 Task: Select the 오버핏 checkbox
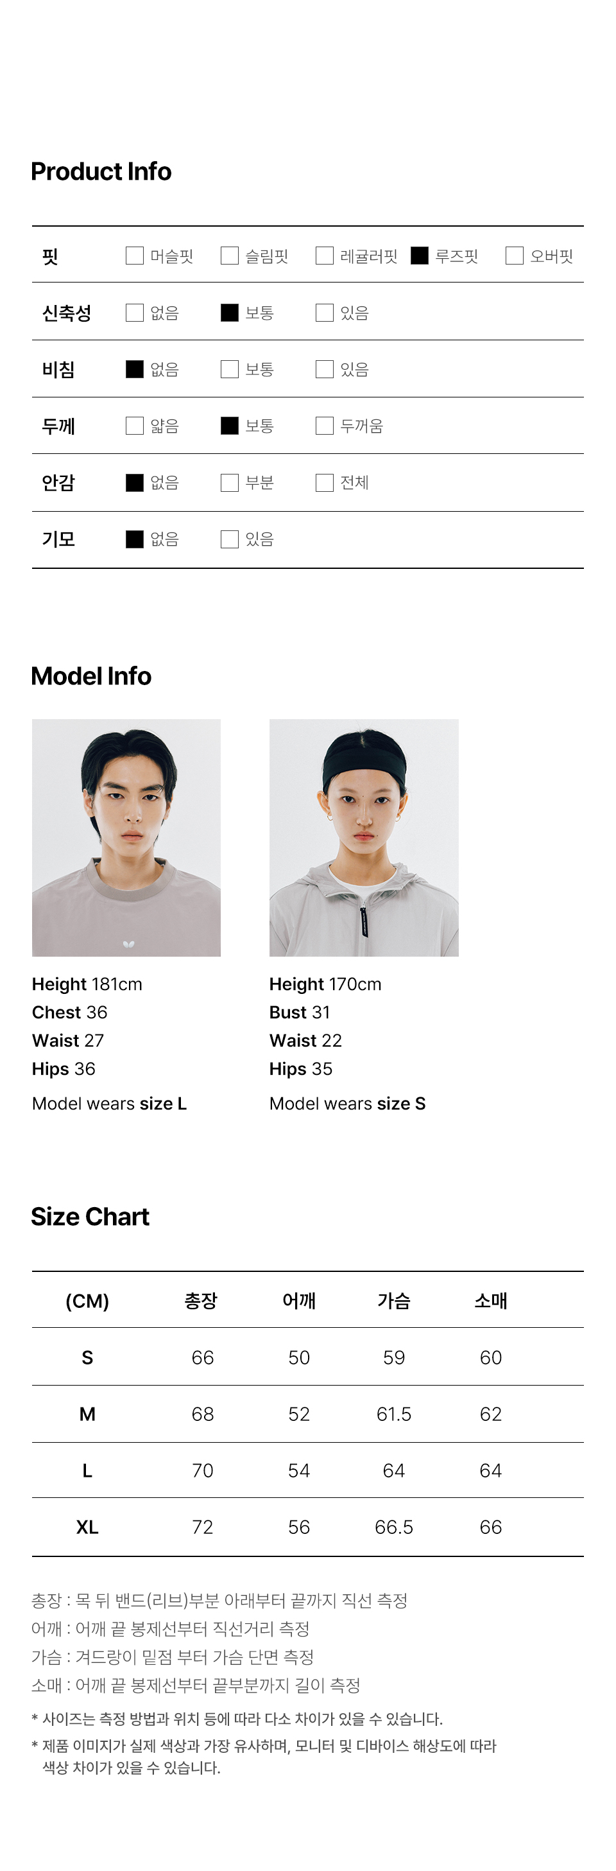coord(515,256)
